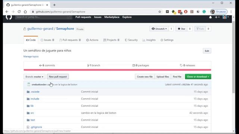239x134 pixels.
Task: Open Marketplace in top navigation
Action: (112, 17)
